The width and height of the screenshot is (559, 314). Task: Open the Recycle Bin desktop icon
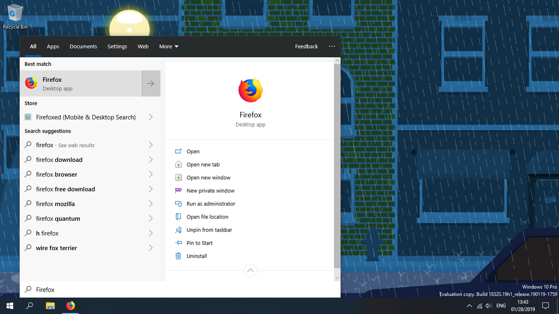pos(14,16)
